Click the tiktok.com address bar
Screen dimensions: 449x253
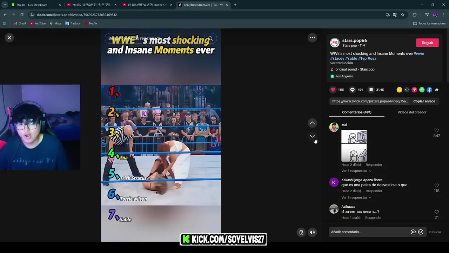pos(207,15)
